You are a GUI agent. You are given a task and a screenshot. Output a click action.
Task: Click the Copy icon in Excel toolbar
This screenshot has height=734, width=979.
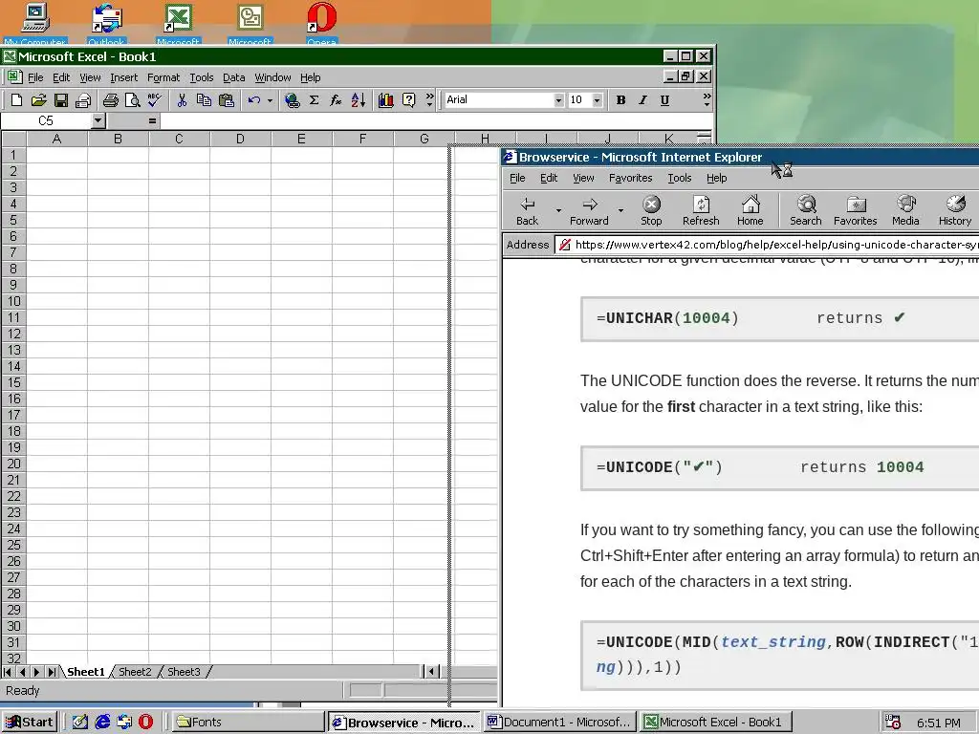(x=204, y=99)
